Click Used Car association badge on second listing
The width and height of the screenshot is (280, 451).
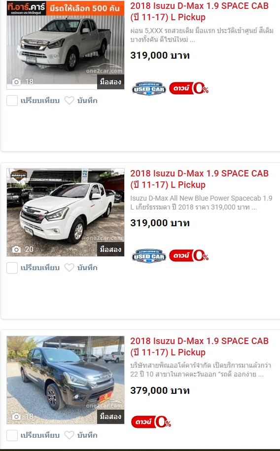149,256
